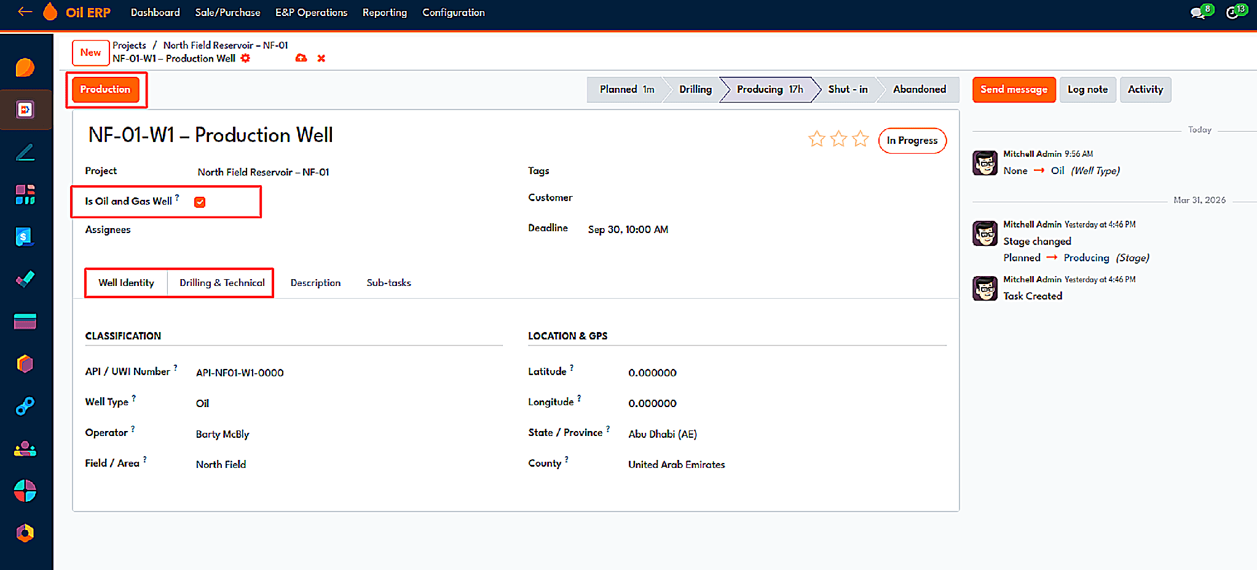Screen dimensions: 1257x570
Task: Open the E&P Operations menu
Action: 311,12
